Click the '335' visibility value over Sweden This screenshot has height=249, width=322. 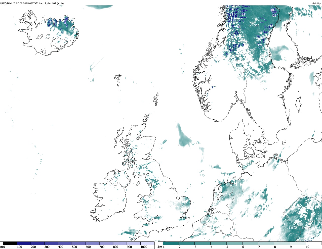[257, 25]
